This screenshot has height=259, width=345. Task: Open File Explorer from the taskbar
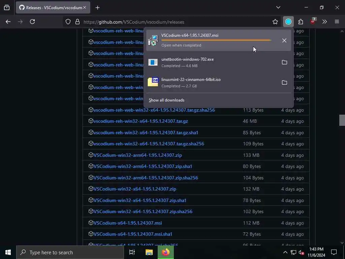[149, 252]
